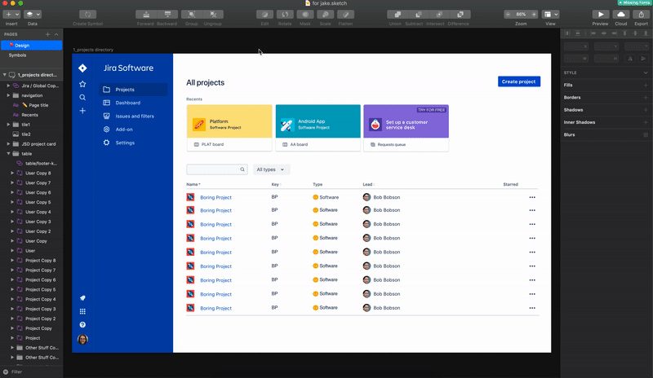Click the Create project button

(519, 81)
